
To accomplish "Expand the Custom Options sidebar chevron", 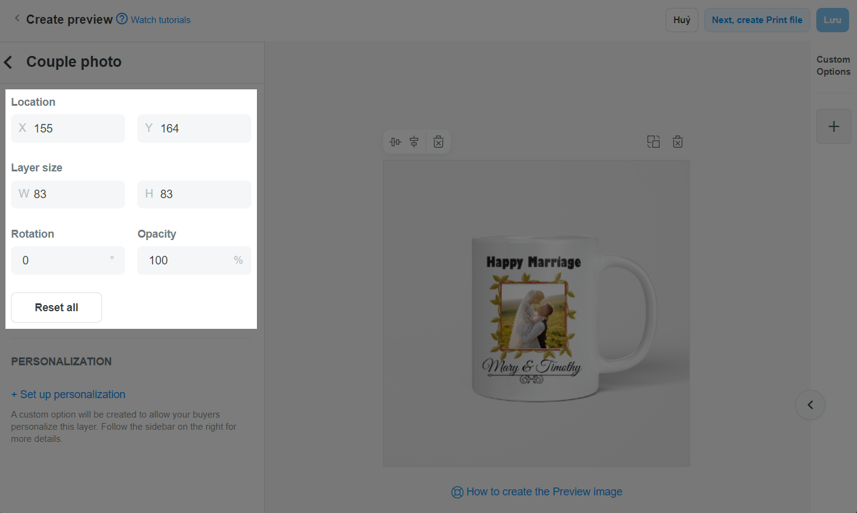I will [x=810, y=405].
